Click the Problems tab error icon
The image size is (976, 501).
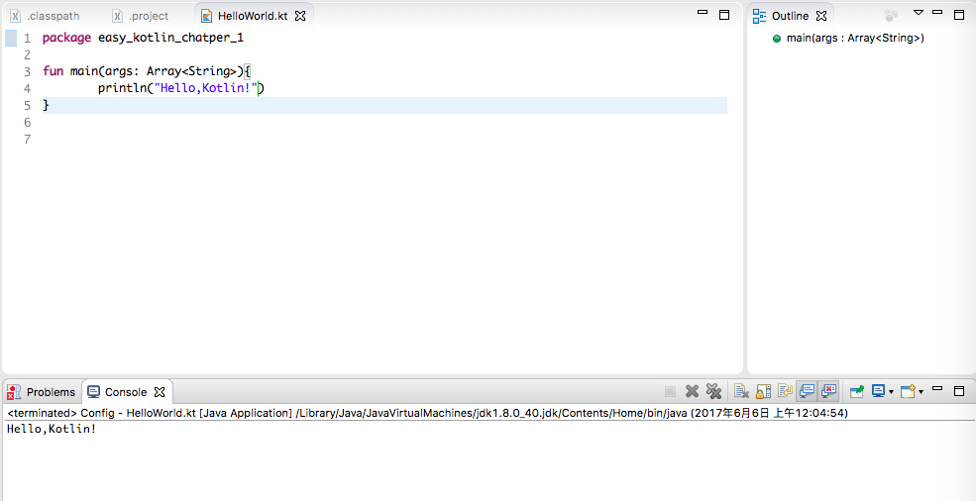tap(14, 392)
